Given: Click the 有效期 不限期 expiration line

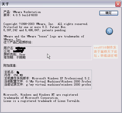Looking at the screenshot, I should click(x=15, y=58).
